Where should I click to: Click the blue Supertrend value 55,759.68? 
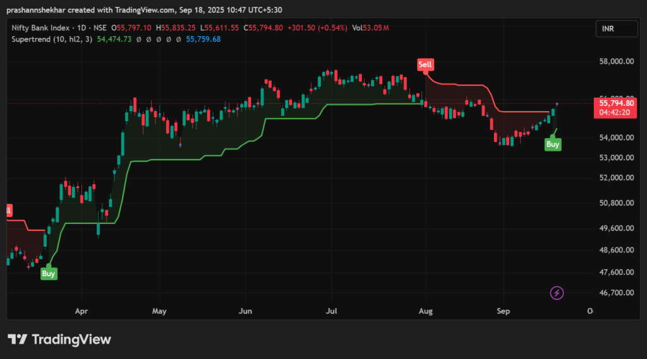tap(203, 39)
